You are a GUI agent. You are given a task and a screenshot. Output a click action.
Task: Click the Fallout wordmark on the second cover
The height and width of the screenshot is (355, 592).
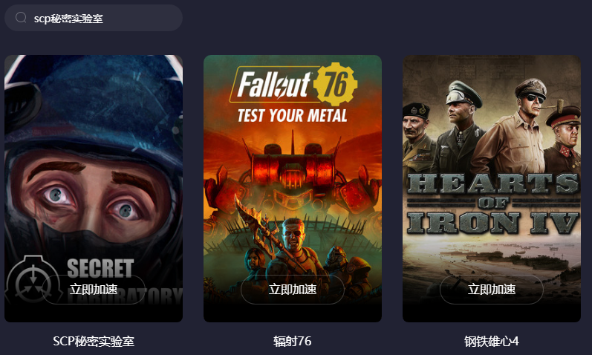click(x=274, y=85)
